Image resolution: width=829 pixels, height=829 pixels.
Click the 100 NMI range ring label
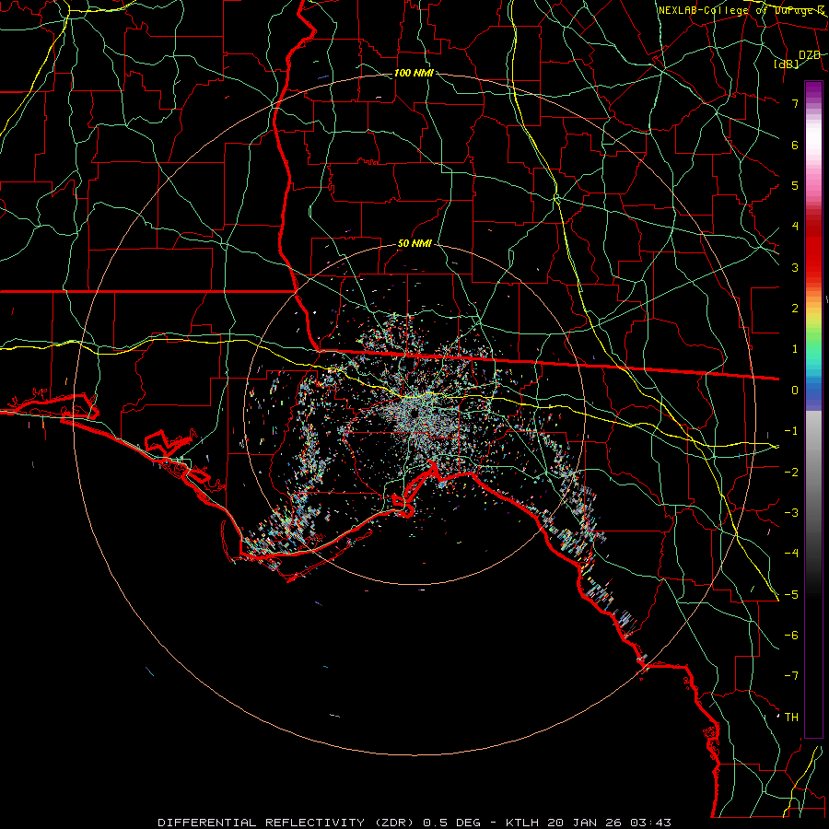(x=414, y=73)
